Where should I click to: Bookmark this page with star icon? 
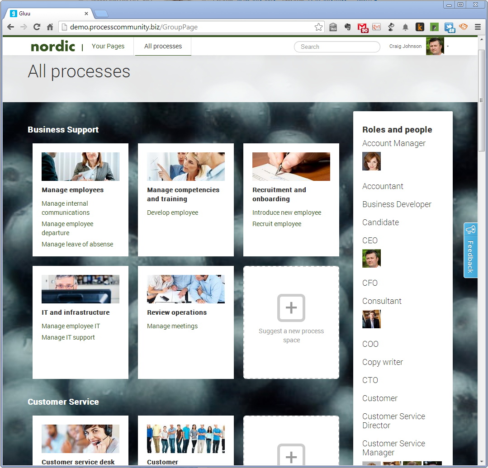(318, 27)
